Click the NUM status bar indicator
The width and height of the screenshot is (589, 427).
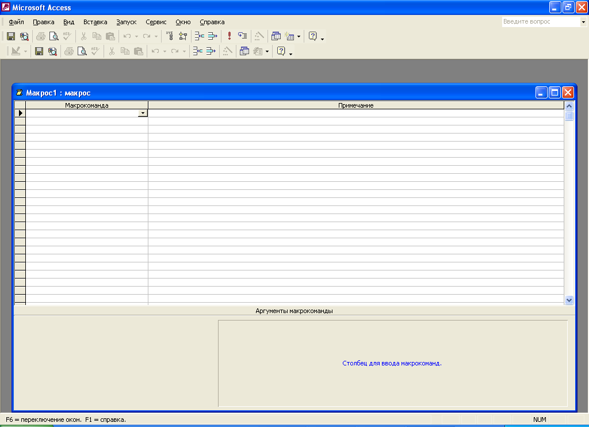pyautogui.click(x=540, y=420)
